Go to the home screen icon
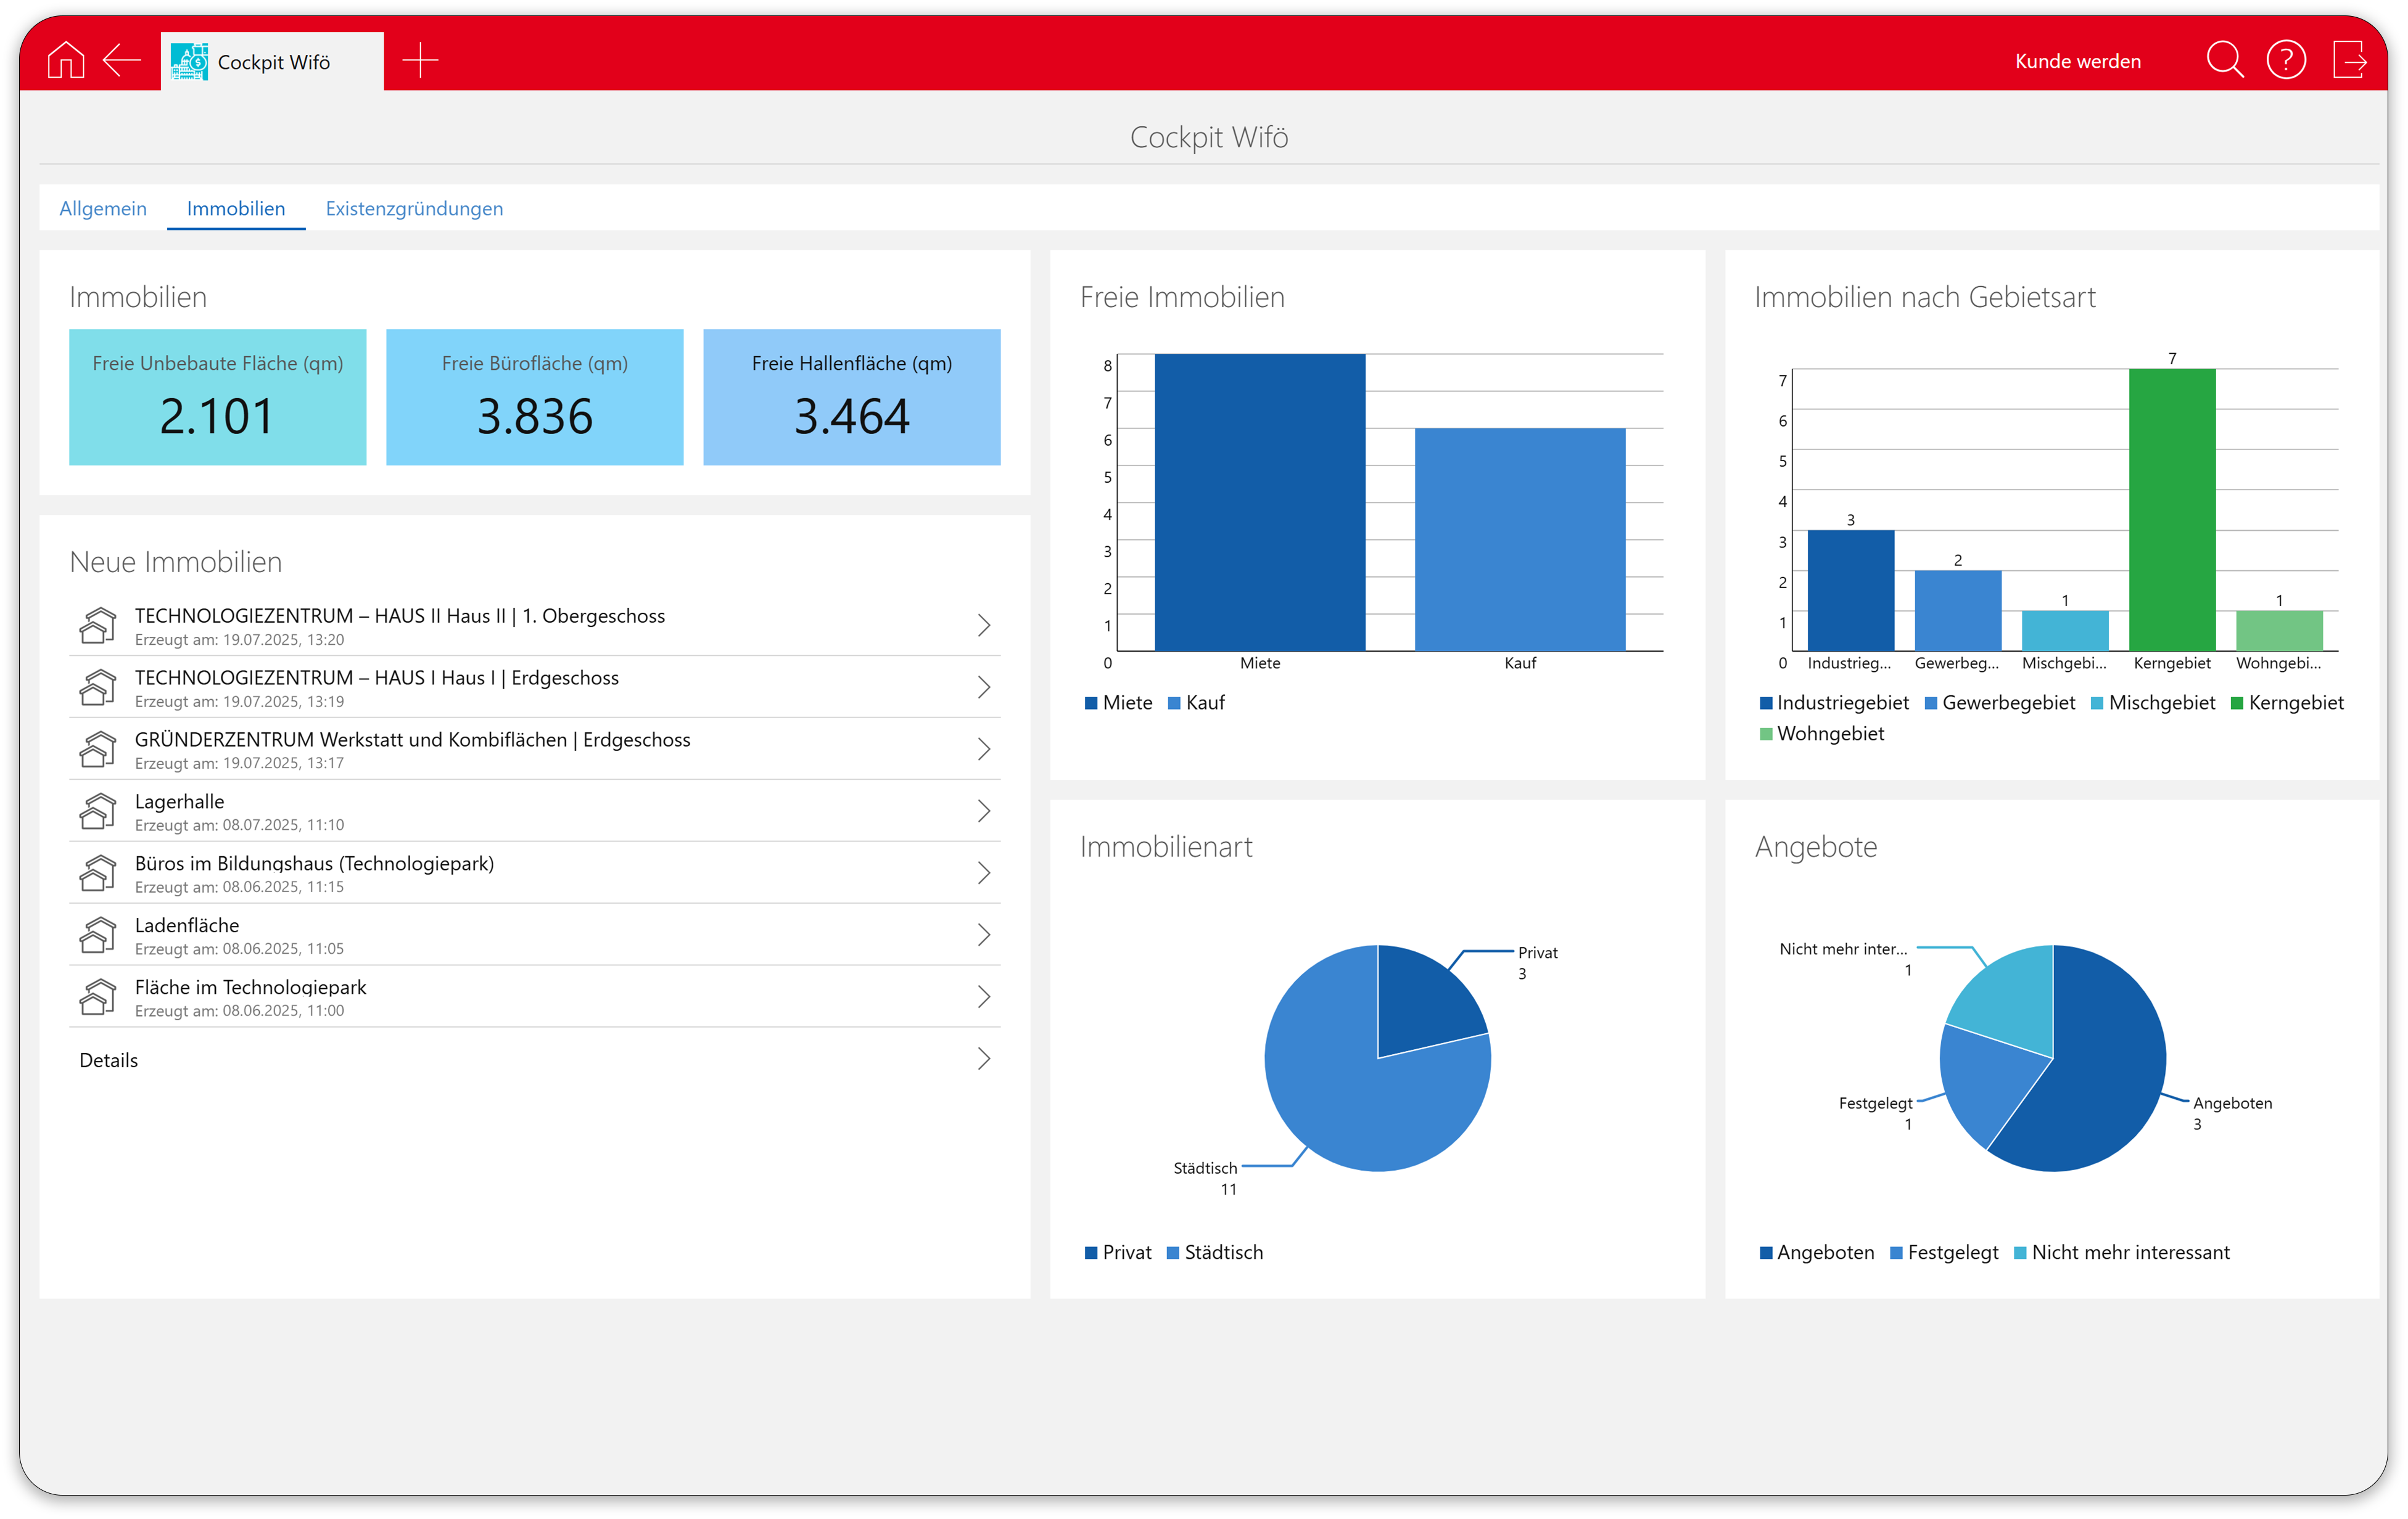2408x1519 pixels. point(66,61)
